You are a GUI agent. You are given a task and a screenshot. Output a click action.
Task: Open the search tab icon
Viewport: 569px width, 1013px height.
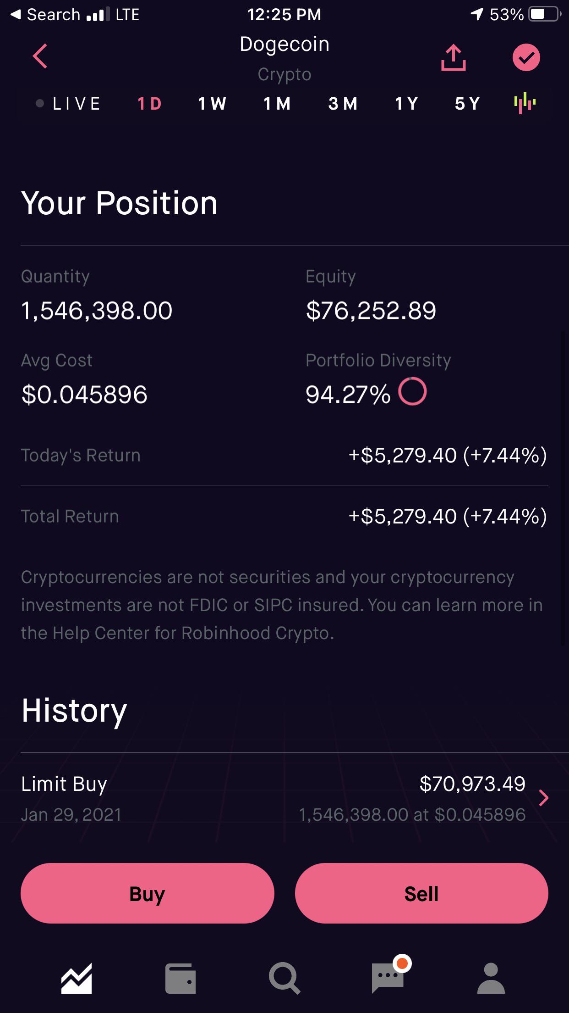(x=284, y=978)
